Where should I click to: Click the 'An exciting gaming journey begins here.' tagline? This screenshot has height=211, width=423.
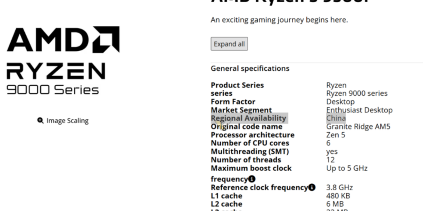pos(279,20)
